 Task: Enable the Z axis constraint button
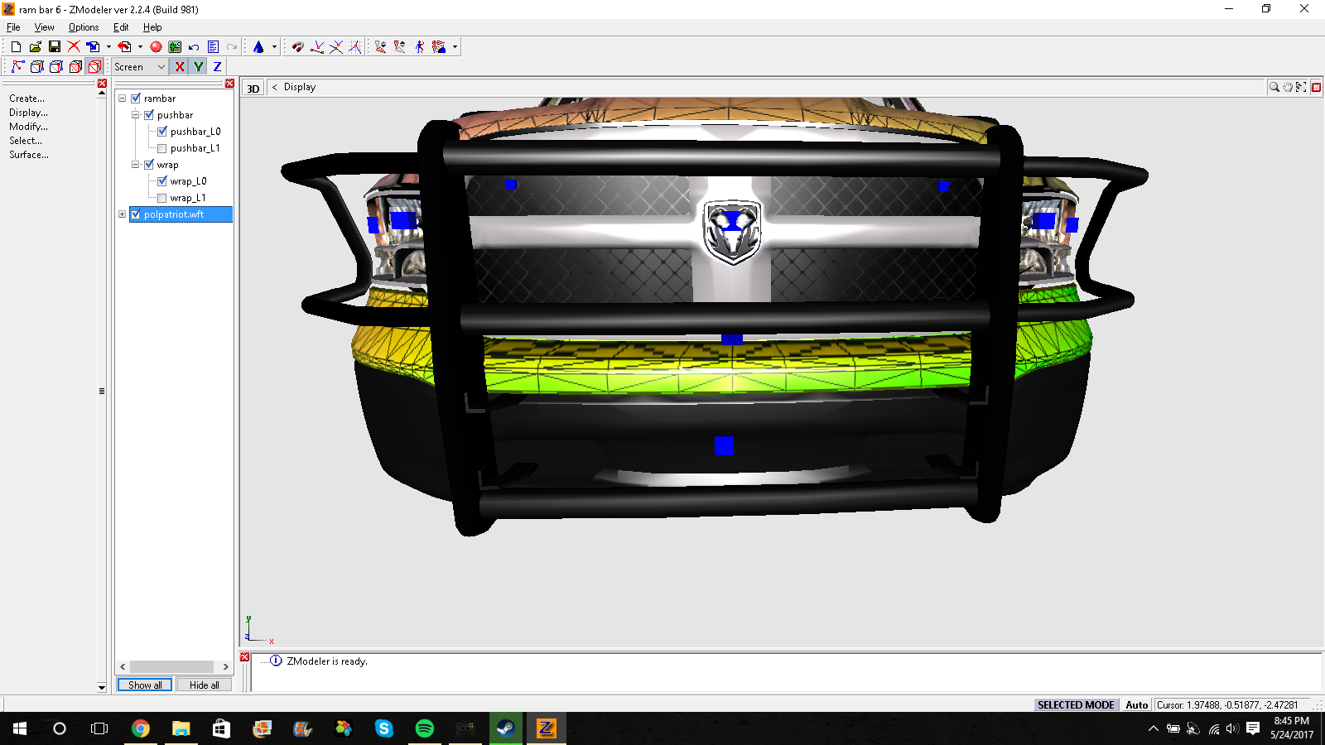217,67
